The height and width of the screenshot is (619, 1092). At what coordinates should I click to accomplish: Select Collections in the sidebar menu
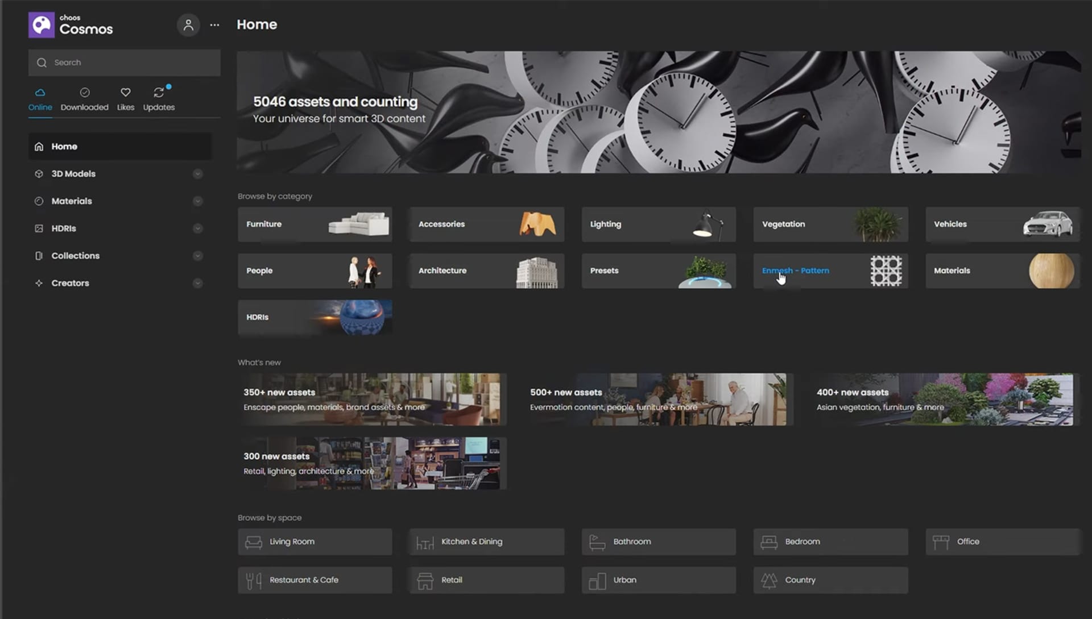click(x=120, y=256)
